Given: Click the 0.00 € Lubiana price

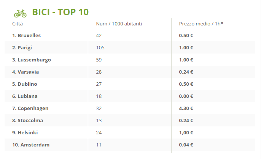Looking at the screenshot, I should [x=186, y=96].
